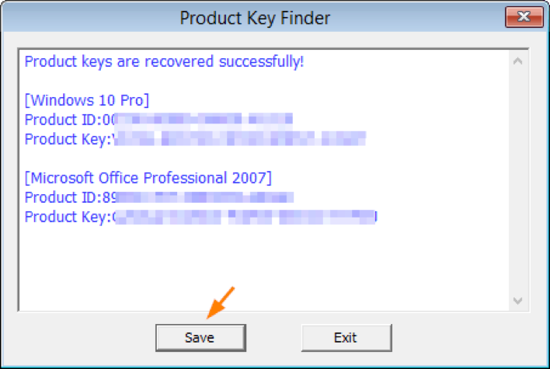Select [Microsoft Office Professional 2007] heading
The image size is (550, 369).
pos(148,178)
